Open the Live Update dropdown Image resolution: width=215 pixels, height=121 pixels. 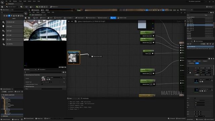tap(68, 18)
